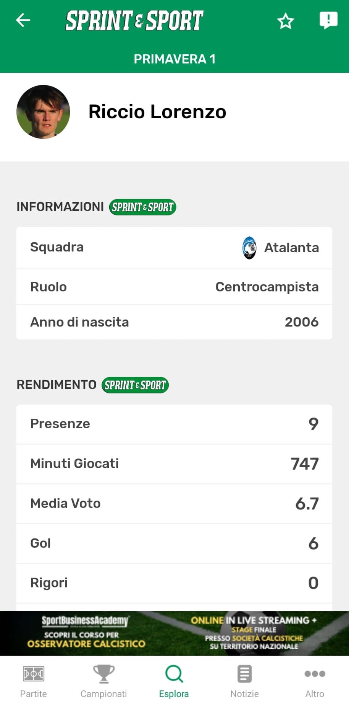The width and height of the screenshot is (349, 713).
Task: Select the Presenze stat row
Action: click(174, 424)
